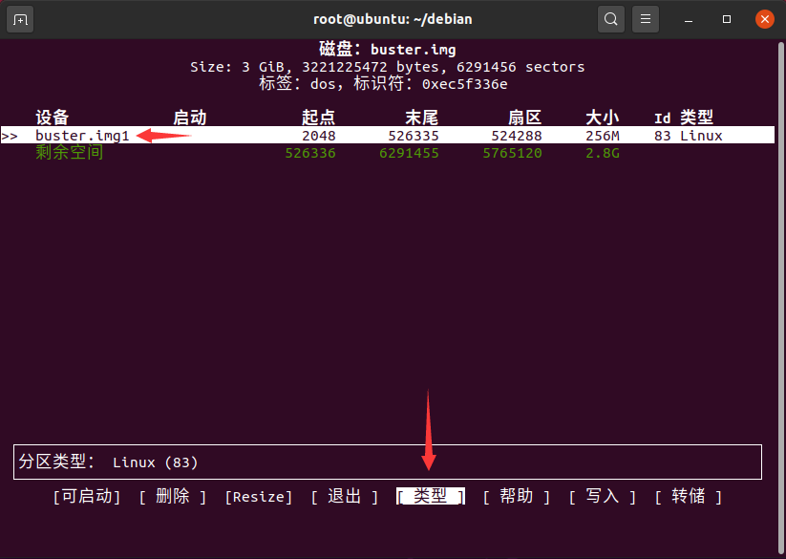Choose the 删除 delete menu option
786x559 pixels.
point(172,496)
